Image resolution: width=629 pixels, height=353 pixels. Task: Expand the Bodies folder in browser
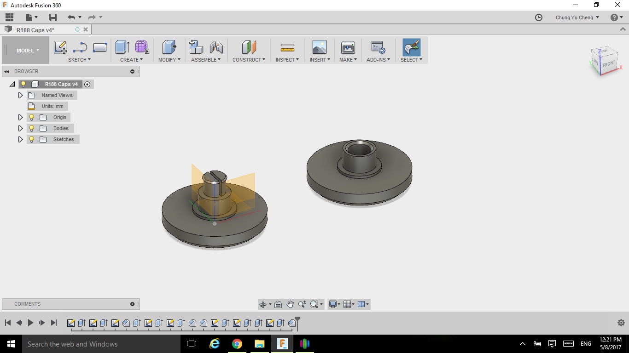(x=20, y=128)
